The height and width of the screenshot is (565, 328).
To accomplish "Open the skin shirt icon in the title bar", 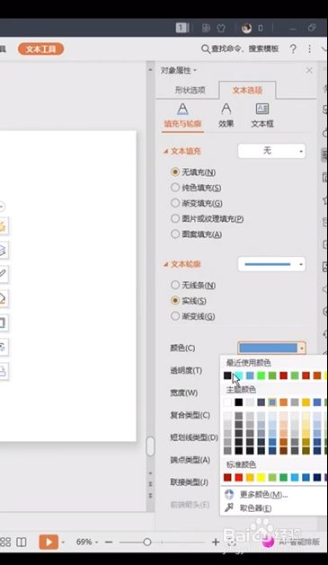I will pyautogui.click(x=221, y=28).
